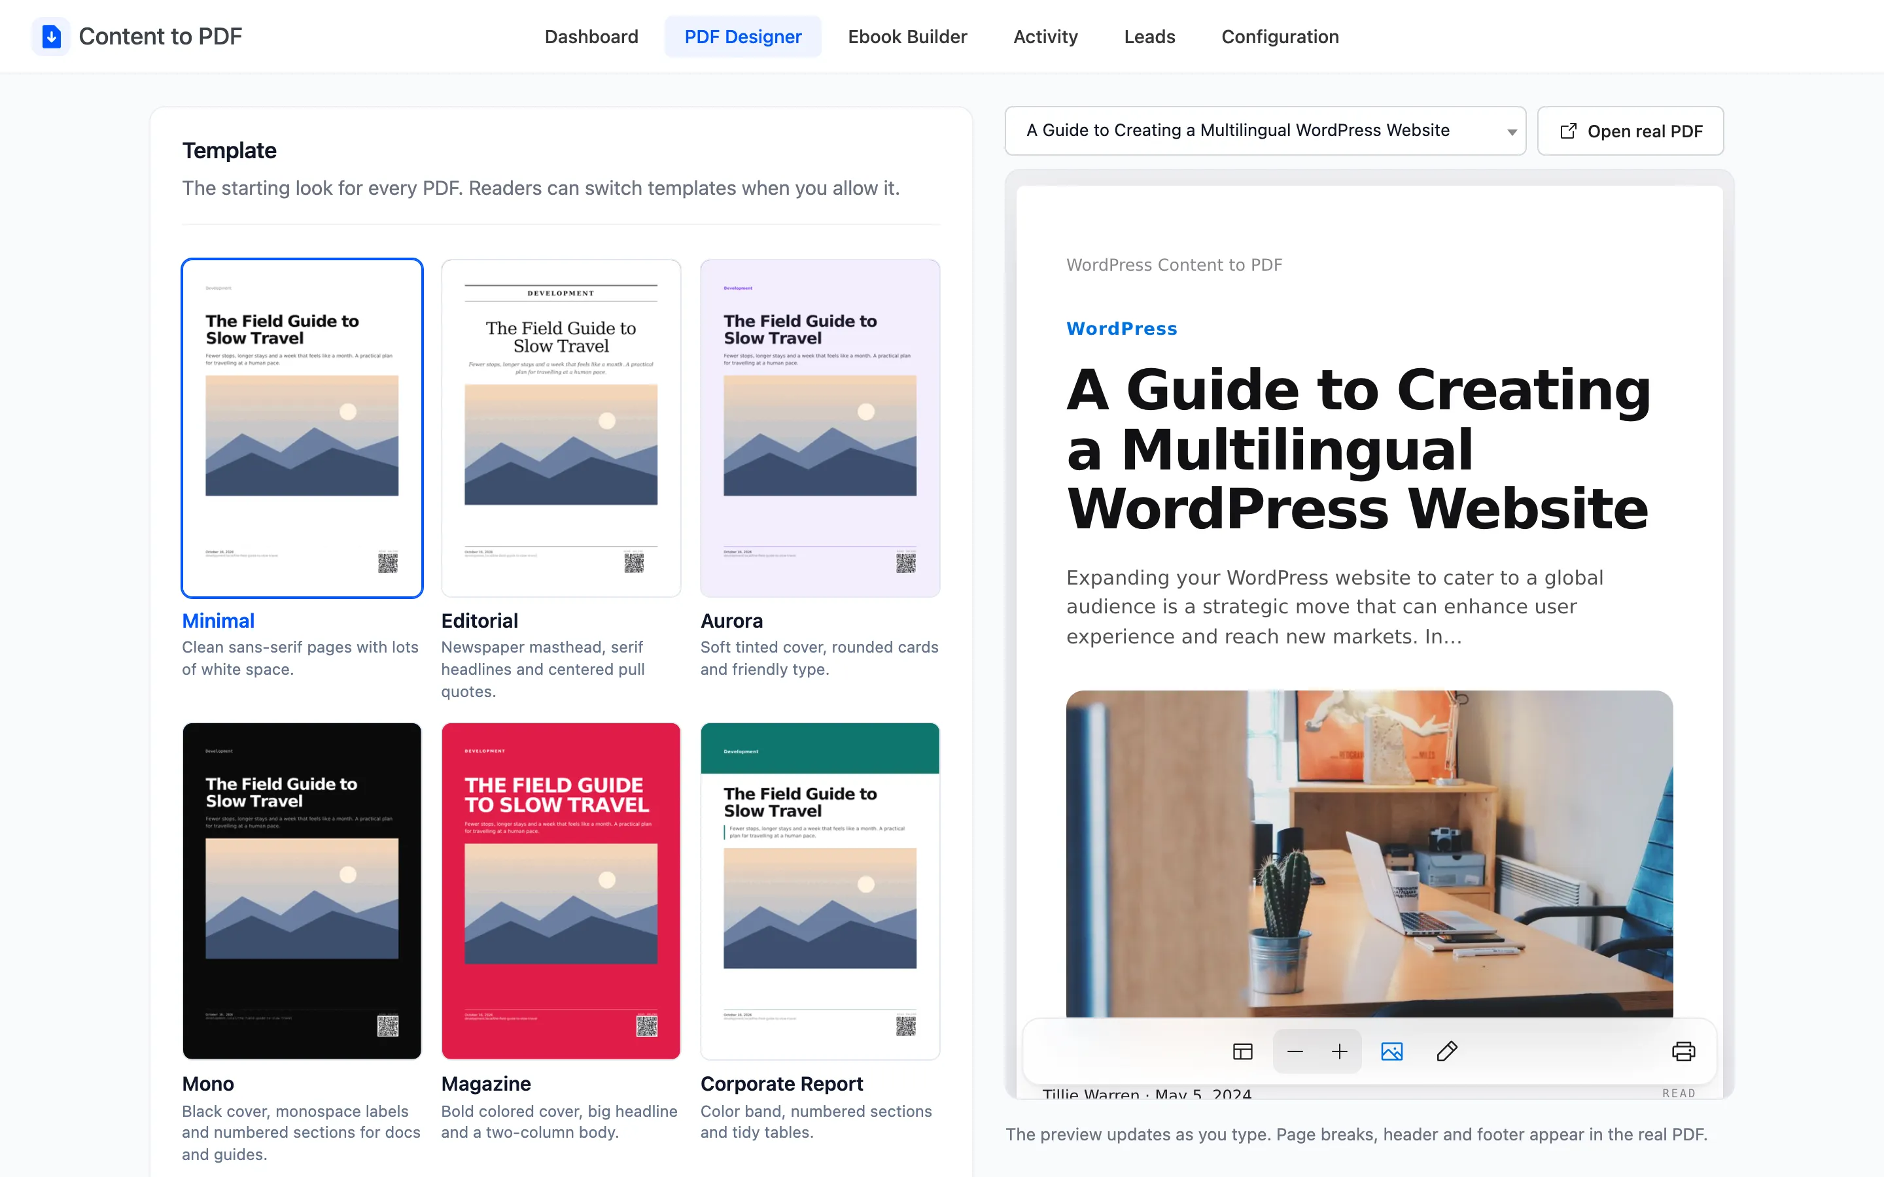Click the pencil edit icon

1446,1051
